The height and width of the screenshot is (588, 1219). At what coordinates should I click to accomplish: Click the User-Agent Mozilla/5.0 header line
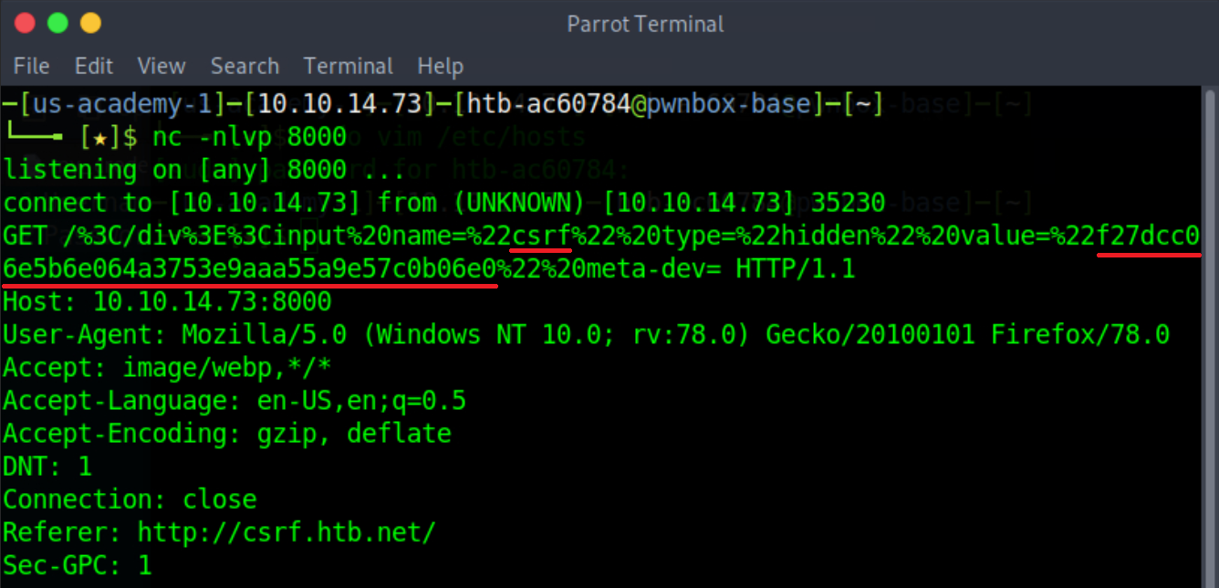pos(586,335)
